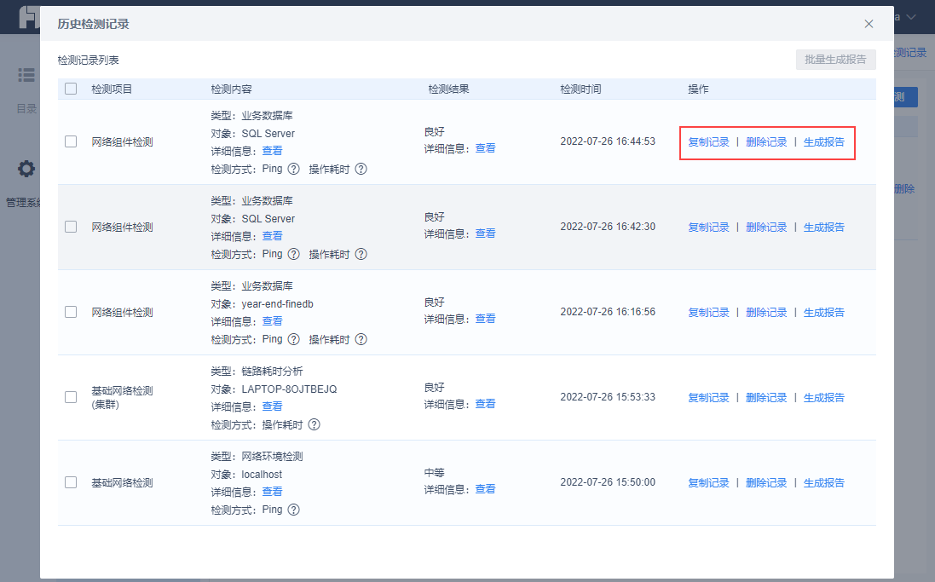
Task: Check the localhost 基础网络检测 row checkbox
Action: (x=71, y=482)
